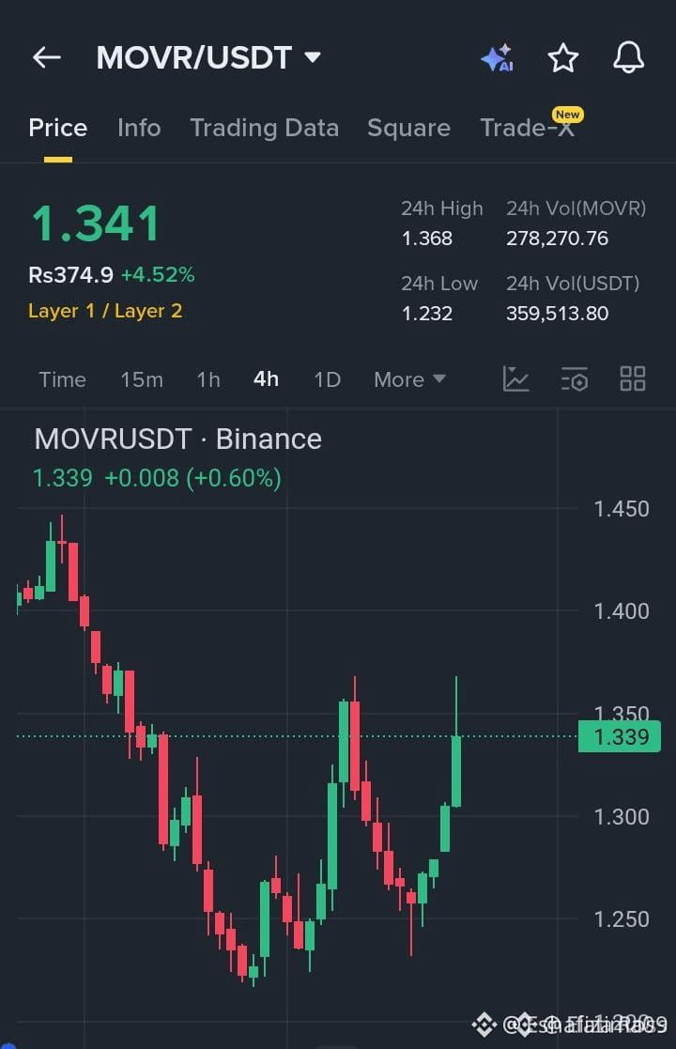Tap the 24h Low value 1.232
The image size is (676, 1049).
[426, 313]
